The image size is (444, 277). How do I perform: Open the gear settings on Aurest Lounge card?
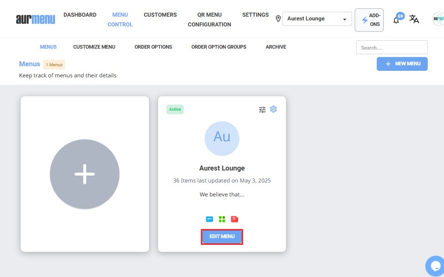(x=273, y=109)
